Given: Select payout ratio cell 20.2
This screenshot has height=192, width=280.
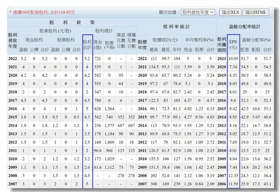Looking at the screenshot, I should click(256, 167).
